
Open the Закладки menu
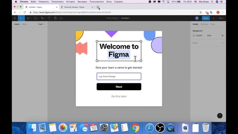coord(82,1)
